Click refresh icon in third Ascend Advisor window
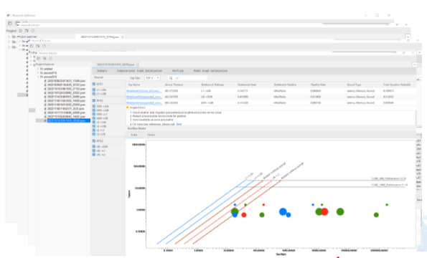Image resolution: width=427 pixels, height=258 pixels. point(44,46)
